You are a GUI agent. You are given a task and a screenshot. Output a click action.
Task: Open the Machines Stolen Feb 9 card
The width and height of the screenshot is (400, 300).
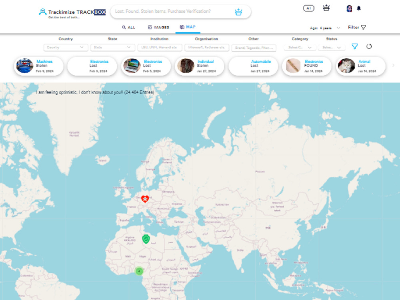tap(38, 66)
